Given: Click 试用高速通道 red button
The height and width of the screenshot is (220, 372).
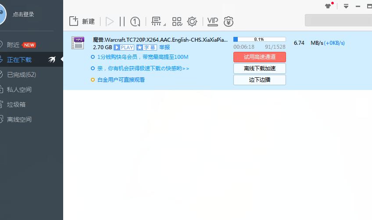Looking at the screenshot, I should click(260, 57).
